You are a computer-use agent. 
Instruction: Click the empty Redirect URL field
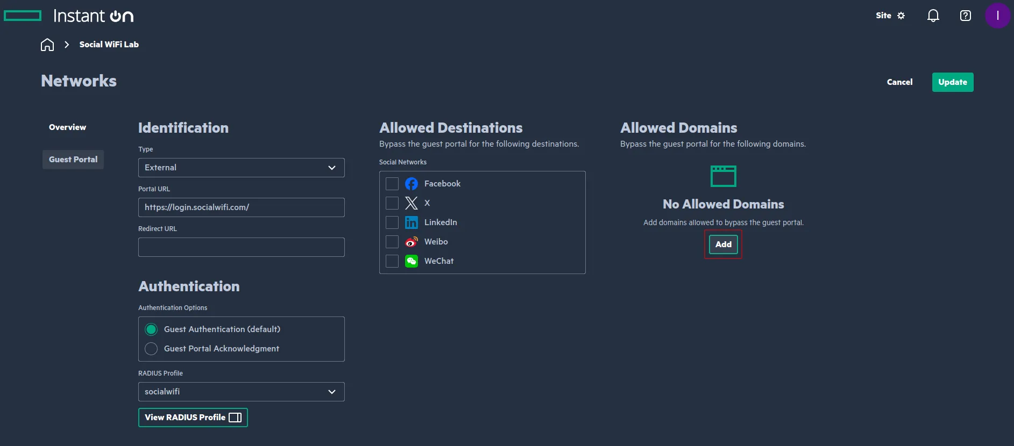(x=241, y=247)
